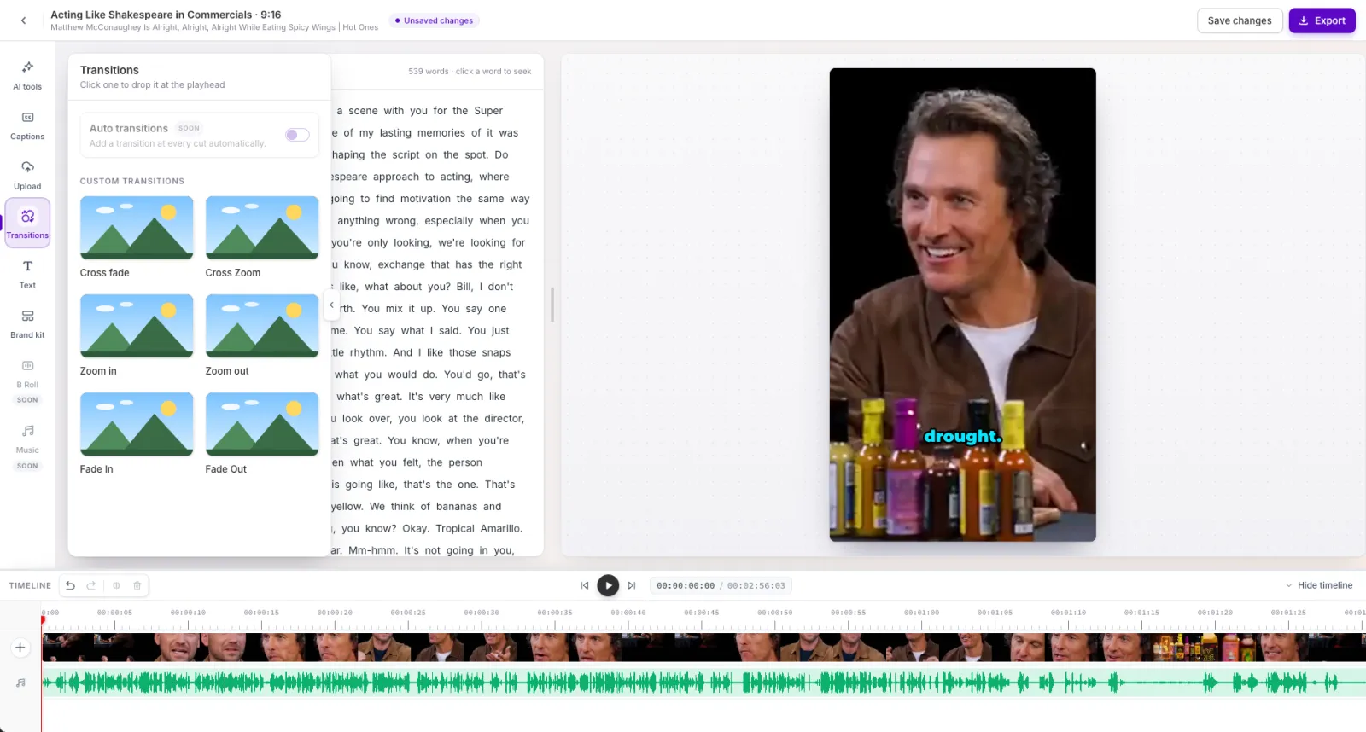Click the transcript word "rhythm."
The height and width of the screenshot is (732, 1366).
coord(368,353)
